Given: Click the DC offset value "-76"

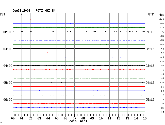Looking at the screenshot, I should click(162, 32).
